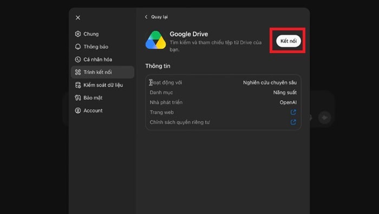This screenshot has height=214, width=379.
Task: Click the Năng suất value
Action: click(285, 92)
